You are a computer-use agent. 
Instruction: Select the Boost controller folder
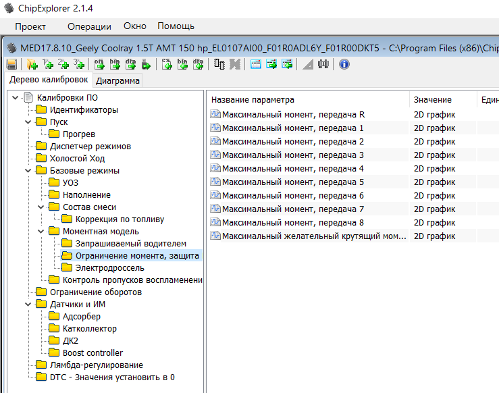pyautogui.click(x=93, y=353)
